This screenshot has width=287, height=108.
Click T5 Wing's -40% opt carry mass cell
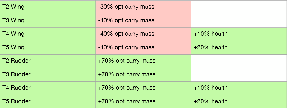coord(143,47)
